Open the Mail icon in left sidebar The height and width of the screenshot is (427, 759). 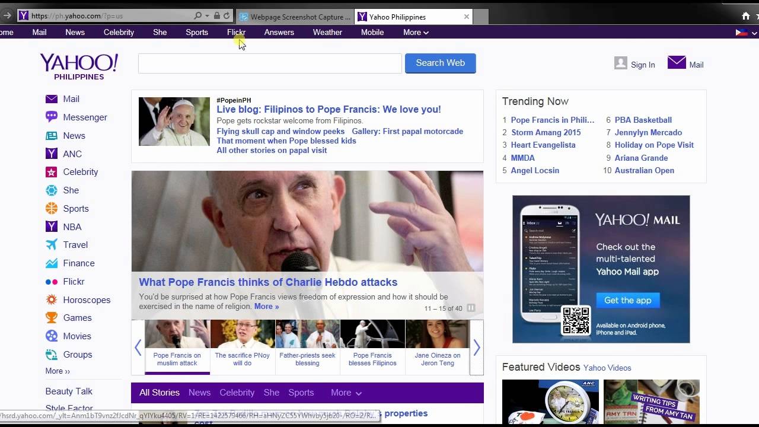pos(52,99)
